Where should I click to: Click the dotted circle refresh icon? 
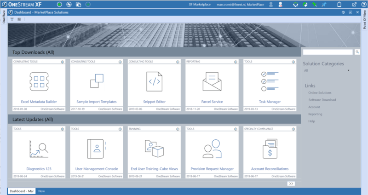coord(295,5)
